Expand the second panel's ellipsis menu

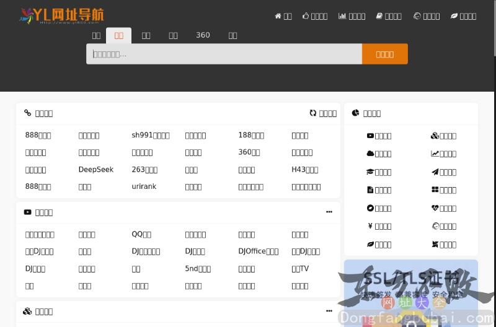click(329, 212)
